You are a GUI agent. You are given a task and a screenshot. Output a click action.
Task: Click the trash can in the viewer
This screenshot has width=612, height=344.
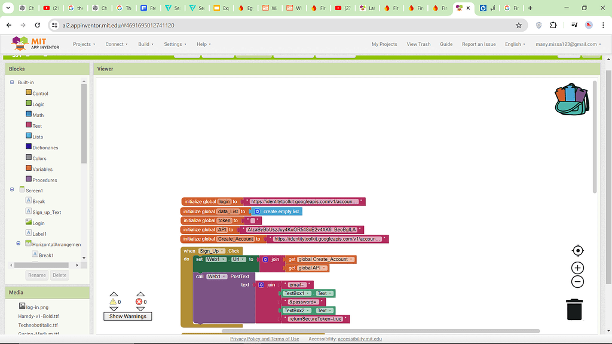[x=574, y=309]
